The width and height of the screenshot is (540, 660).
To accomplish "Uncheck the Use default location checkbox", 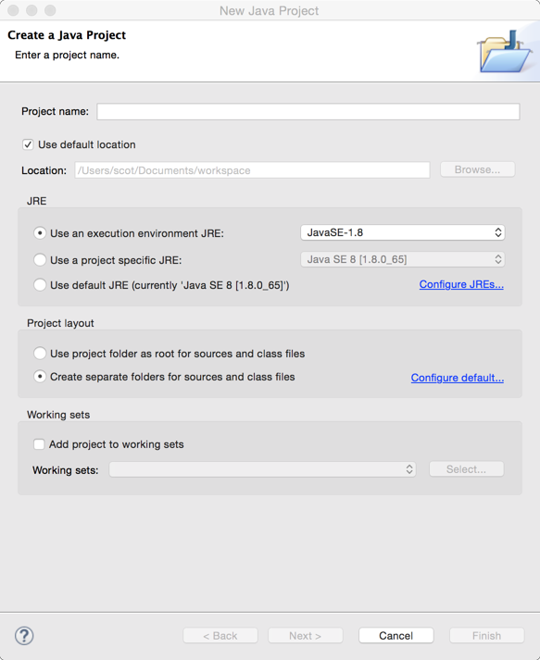I will point(28,144).
